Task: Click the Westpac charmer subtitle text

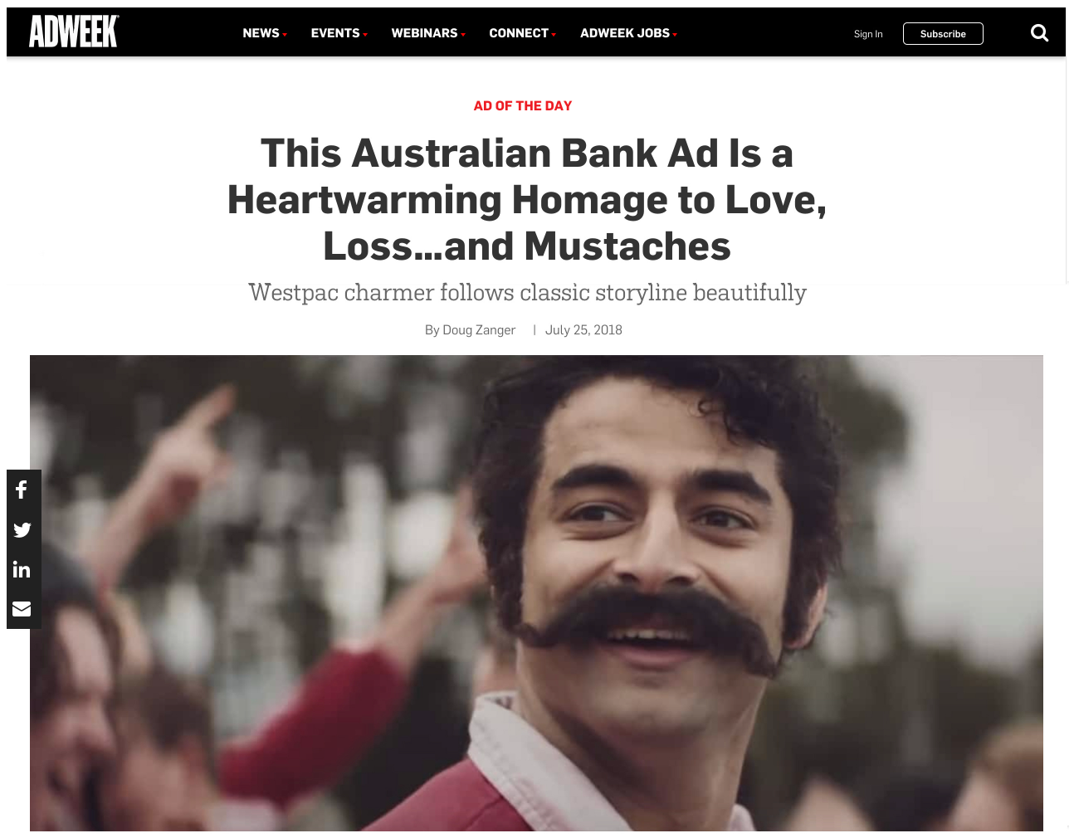Action: point(527,293)
